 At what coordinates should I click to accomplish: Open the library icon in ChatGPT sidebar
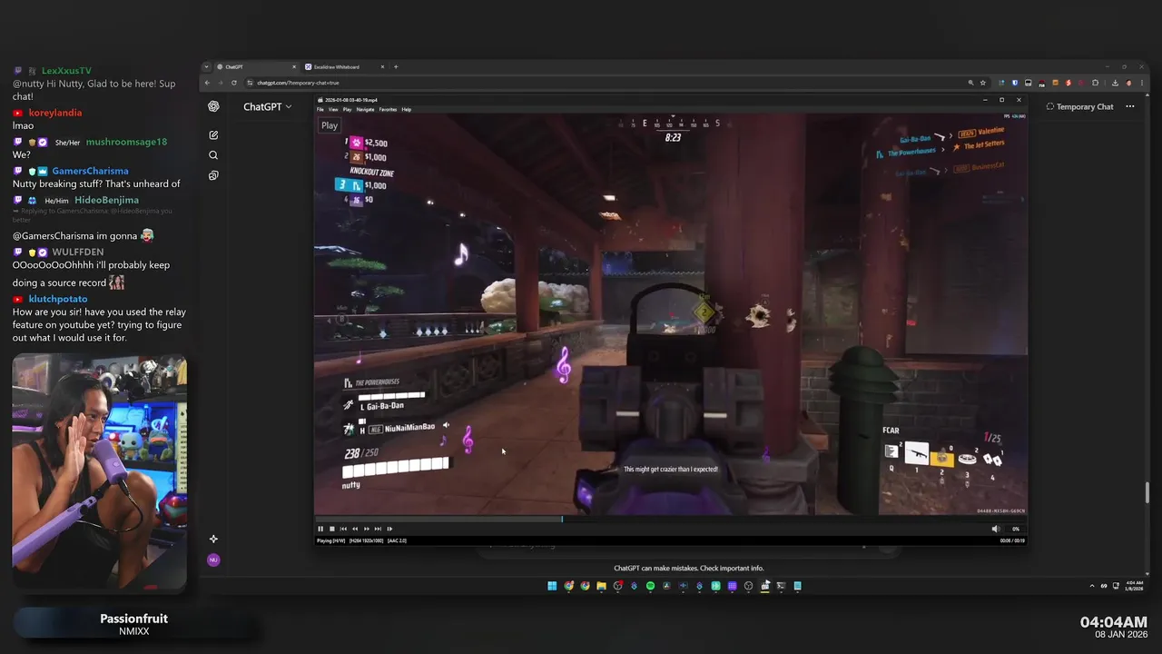213,175
